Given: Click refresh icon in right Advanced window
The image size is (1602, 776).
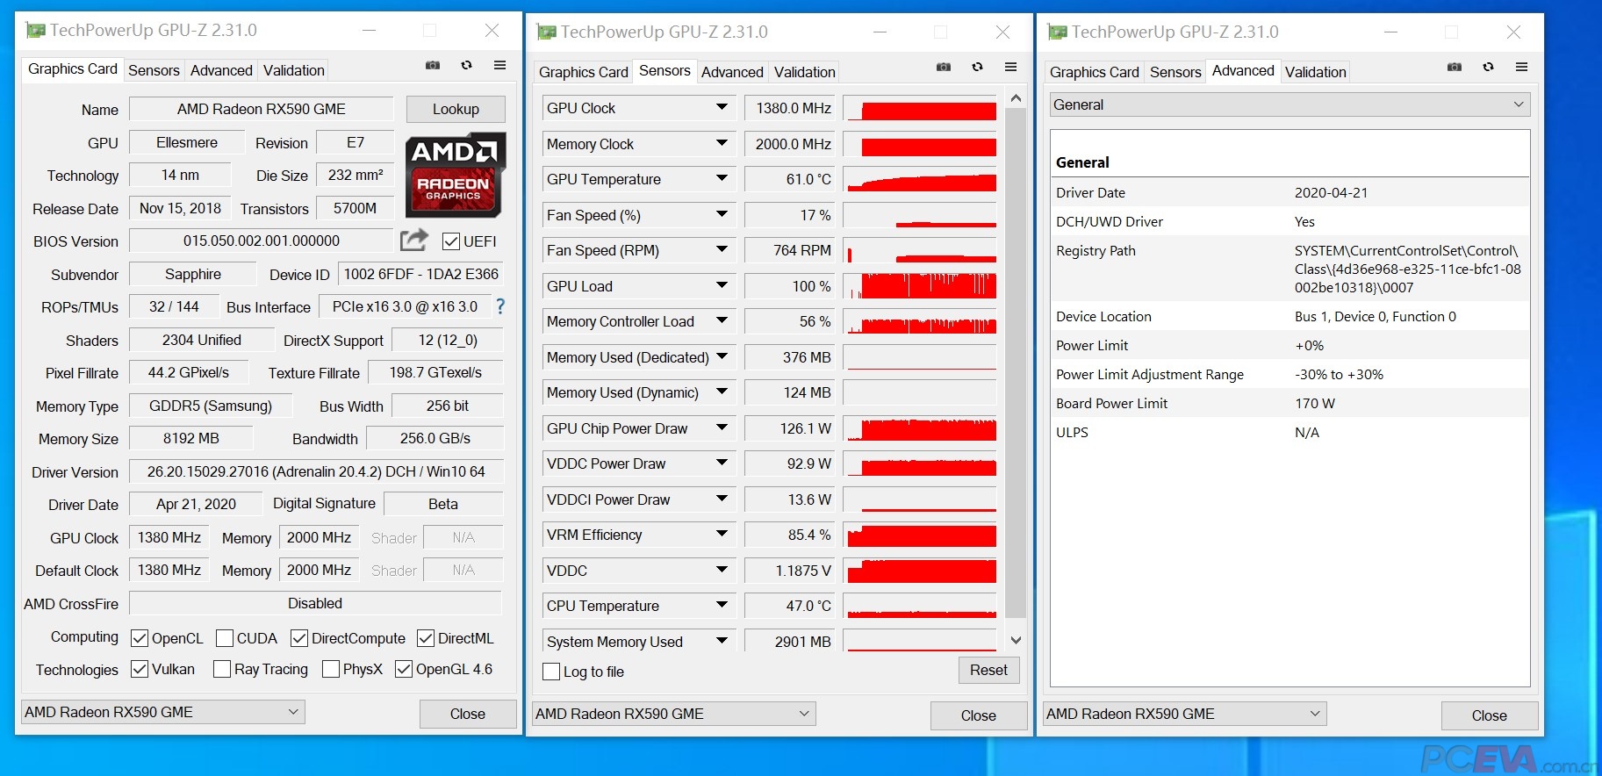Looking at the screenshot, I should pos(1488,68).
